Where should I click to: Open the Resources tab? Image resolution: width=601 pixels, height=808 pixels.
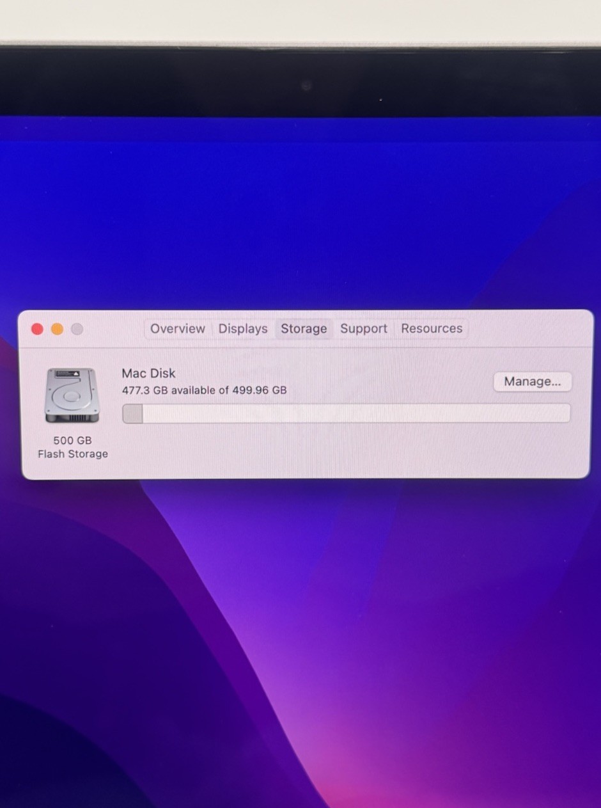pyautogui.click(x=432, y=329)
